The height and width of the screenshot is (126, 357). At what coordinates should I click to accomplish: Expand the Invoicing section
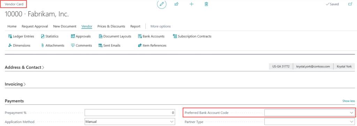[x=15, y=84]
